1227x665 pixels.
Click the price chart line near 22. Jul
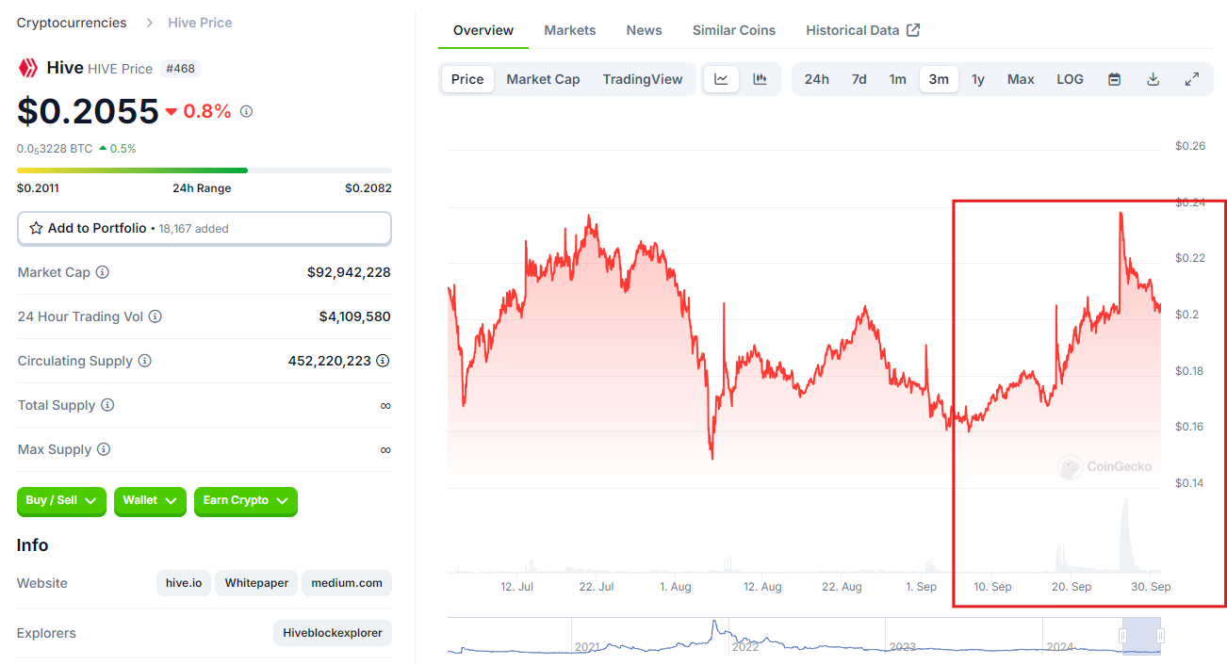(x=591, y=224)
